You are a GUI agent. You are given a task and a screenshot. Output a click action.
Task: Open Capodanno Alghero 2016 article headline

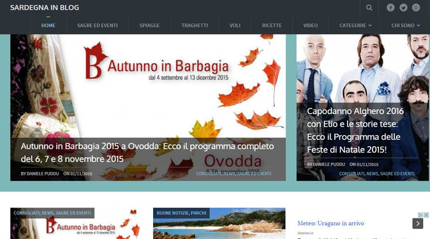[x=355, y=130]
